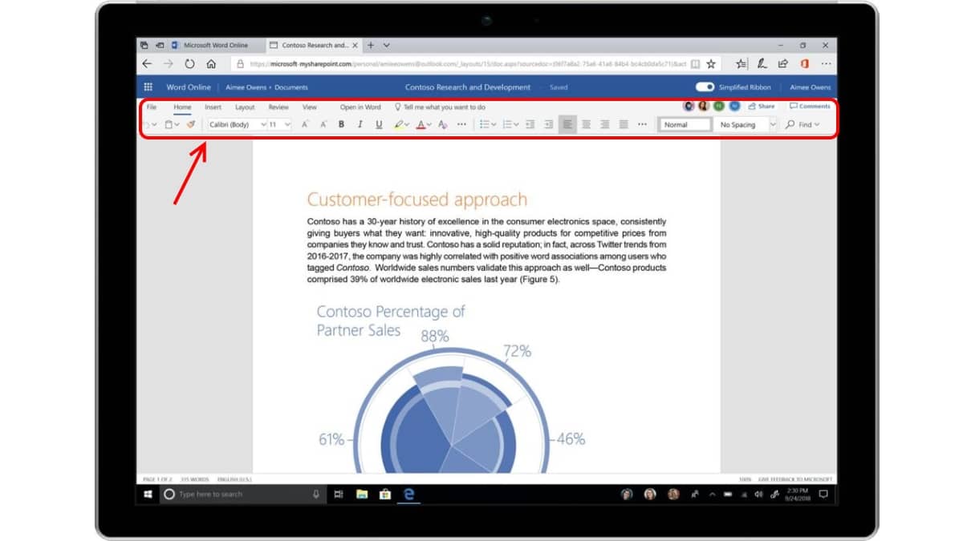Click the clear formatting icon
The width and height of the screenshot is (963, 541).
[x=442, y=124]
